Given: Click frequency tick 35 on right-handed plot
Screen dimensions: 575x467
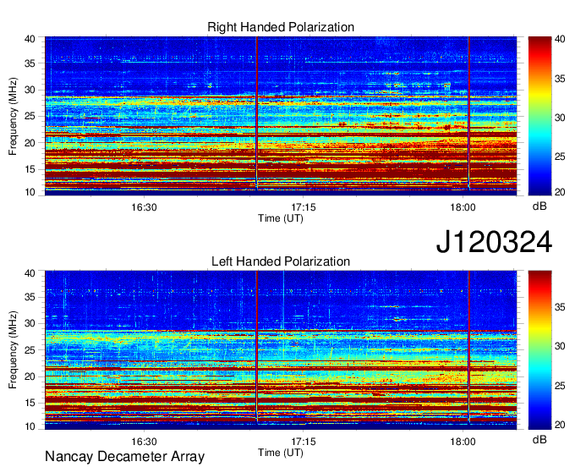Looking at the screenshot, I should point(30,63).
